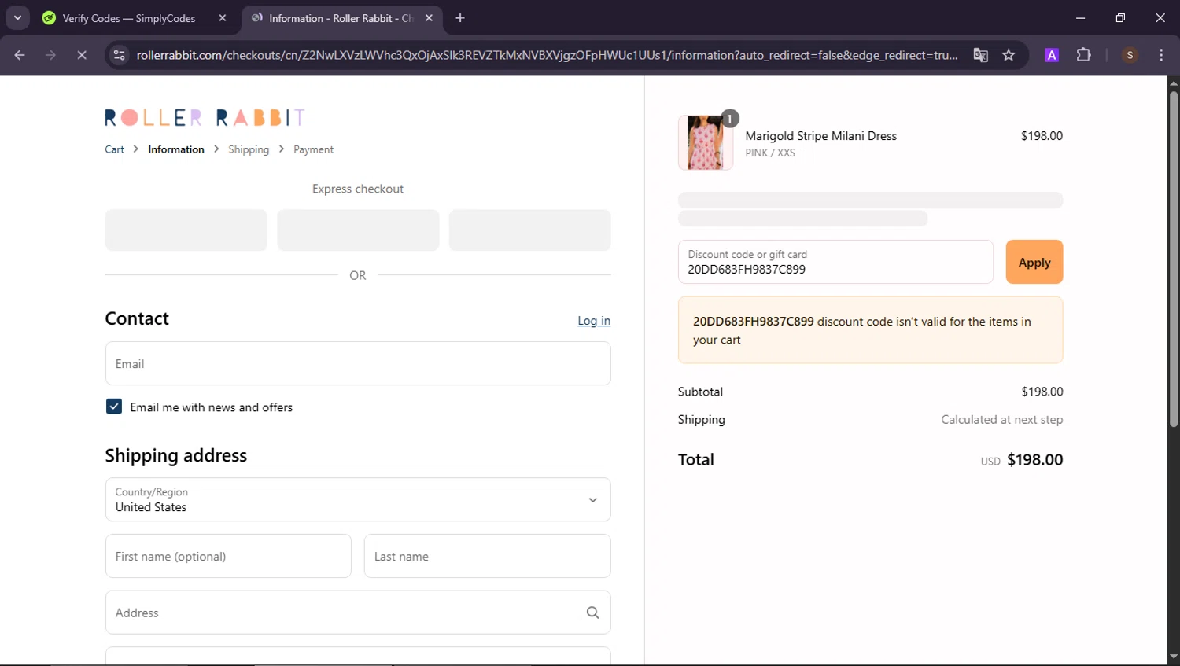The height and width of the screenshot is (666, 1180).
Task: Apply the discount code
Action: 1034,262
